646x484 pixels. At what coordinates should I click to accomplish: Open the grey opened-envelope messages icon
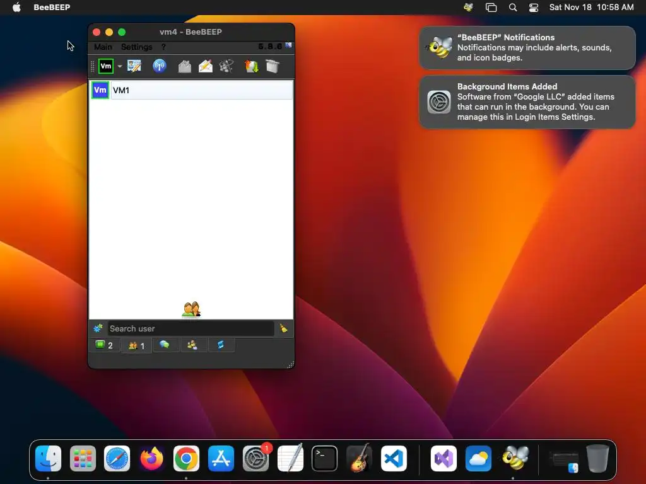[x=185, y=66]
